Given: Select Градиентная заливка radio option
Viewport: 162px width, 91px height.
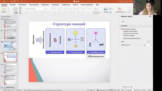Looking at the screenshot, I should [x=122, y=31].
